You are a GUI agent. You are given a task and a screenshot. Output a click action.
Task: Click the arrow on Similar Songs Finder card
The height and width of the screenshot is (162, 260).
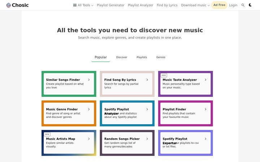[x=89, y=80]
